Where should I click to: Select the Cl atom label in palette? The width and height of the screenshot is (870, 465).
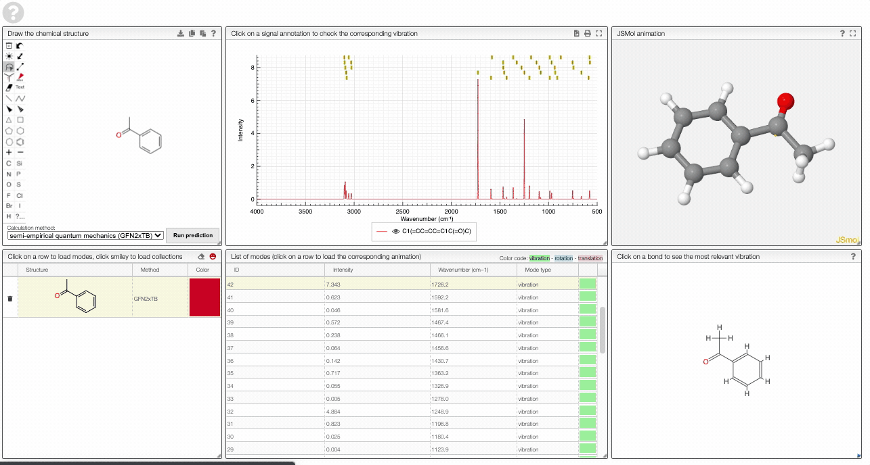[x=20, y=195]
